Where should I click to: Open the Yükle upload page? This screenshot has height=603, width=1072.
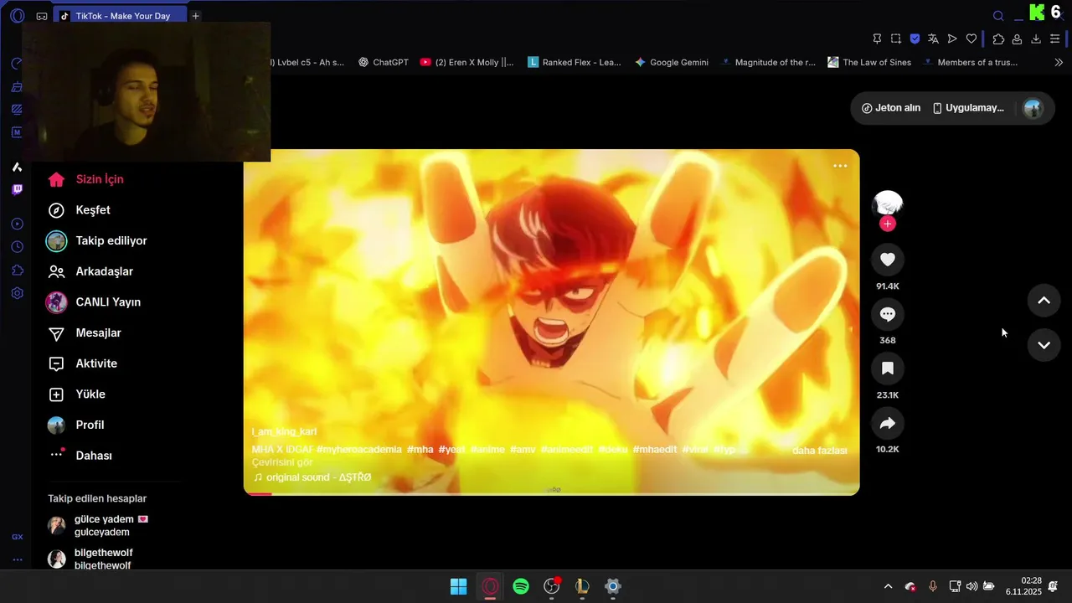77,394
